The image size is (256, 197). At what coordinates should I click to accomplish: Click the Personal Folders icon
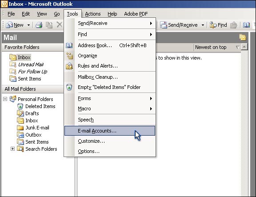coord(13,99)
